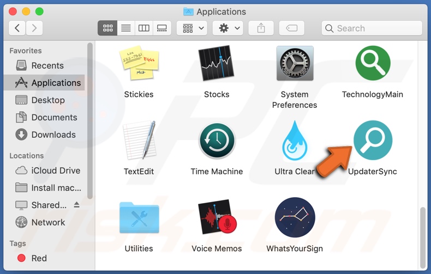431x274 pixels.
Task: Open iCloud Drive in the sidebar
Action: [44, 171]
